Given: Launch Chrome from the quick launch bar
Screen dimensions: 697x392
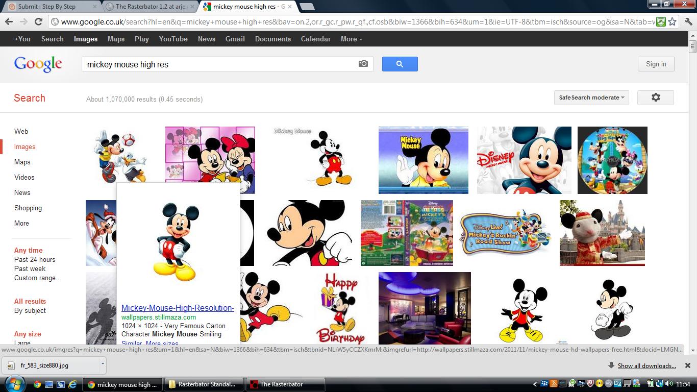Looking at the screenshot, I should click(x=37, y=384).
